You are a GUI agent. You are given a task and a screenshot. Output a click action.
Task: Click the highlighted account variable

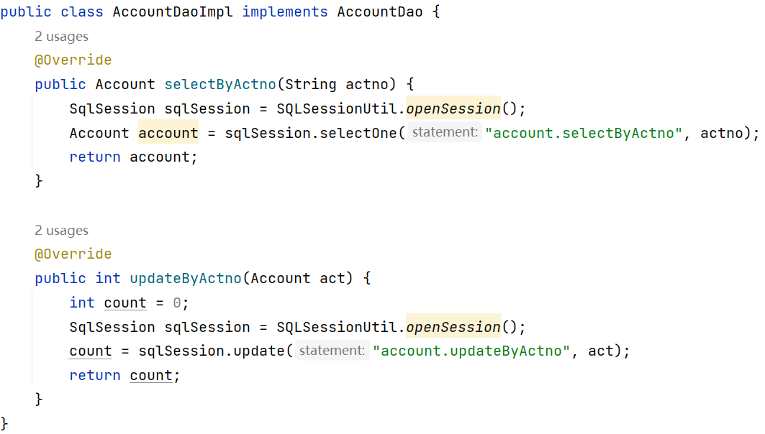point(168,132)
